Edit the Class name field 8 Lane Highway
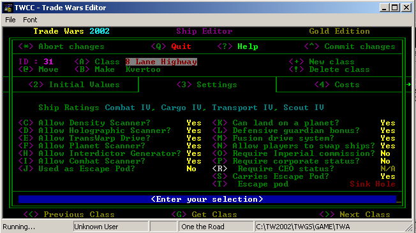Image resolution: width=416 pixels, height=233 pixels. (x=161, y=62)
